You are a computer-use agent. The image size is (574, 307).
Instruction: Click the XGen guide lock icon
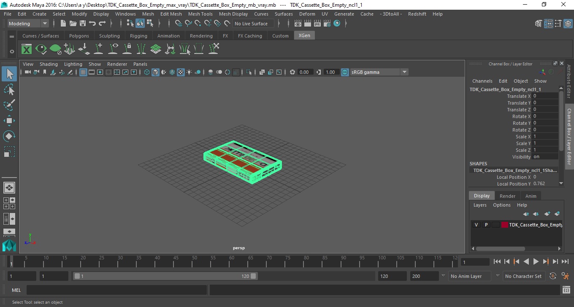tap(127, 49)
